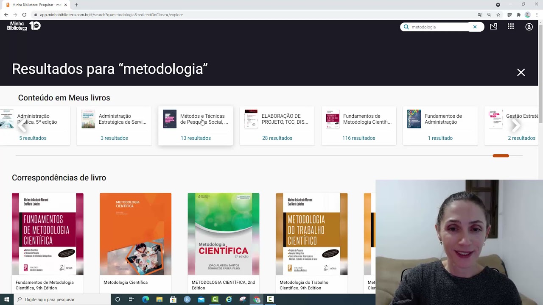Open Internet Explorer from taskbar

coord(229,299)
